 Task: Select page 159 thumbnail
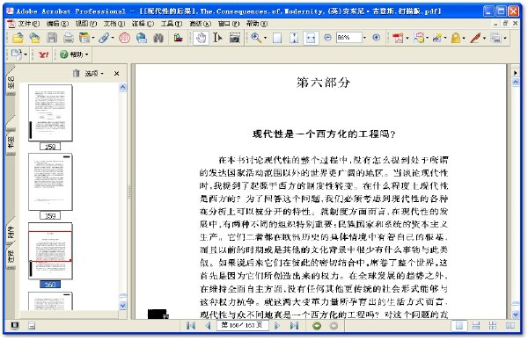point(50,182)
